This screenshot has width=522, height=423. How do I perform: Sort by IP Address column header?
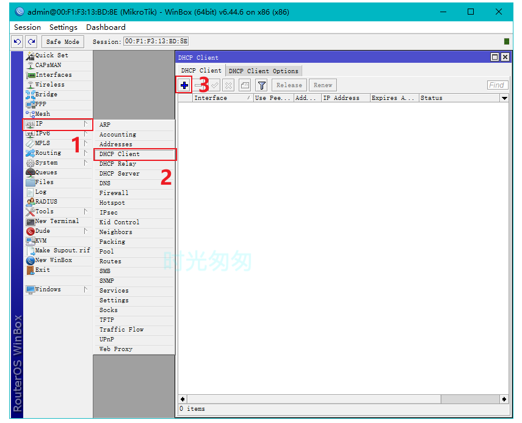(x=346, y=98)
